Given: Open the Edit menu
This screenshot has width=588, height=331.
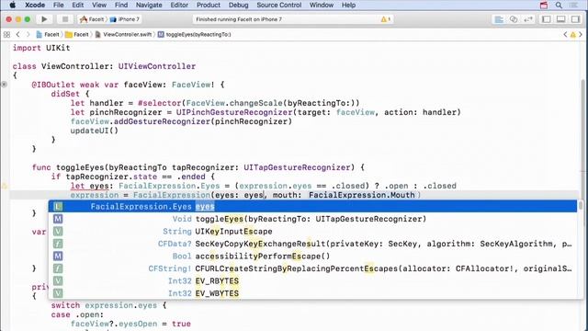Looking at the screenshot, I should pyautogui.click(x=77, y=5).
